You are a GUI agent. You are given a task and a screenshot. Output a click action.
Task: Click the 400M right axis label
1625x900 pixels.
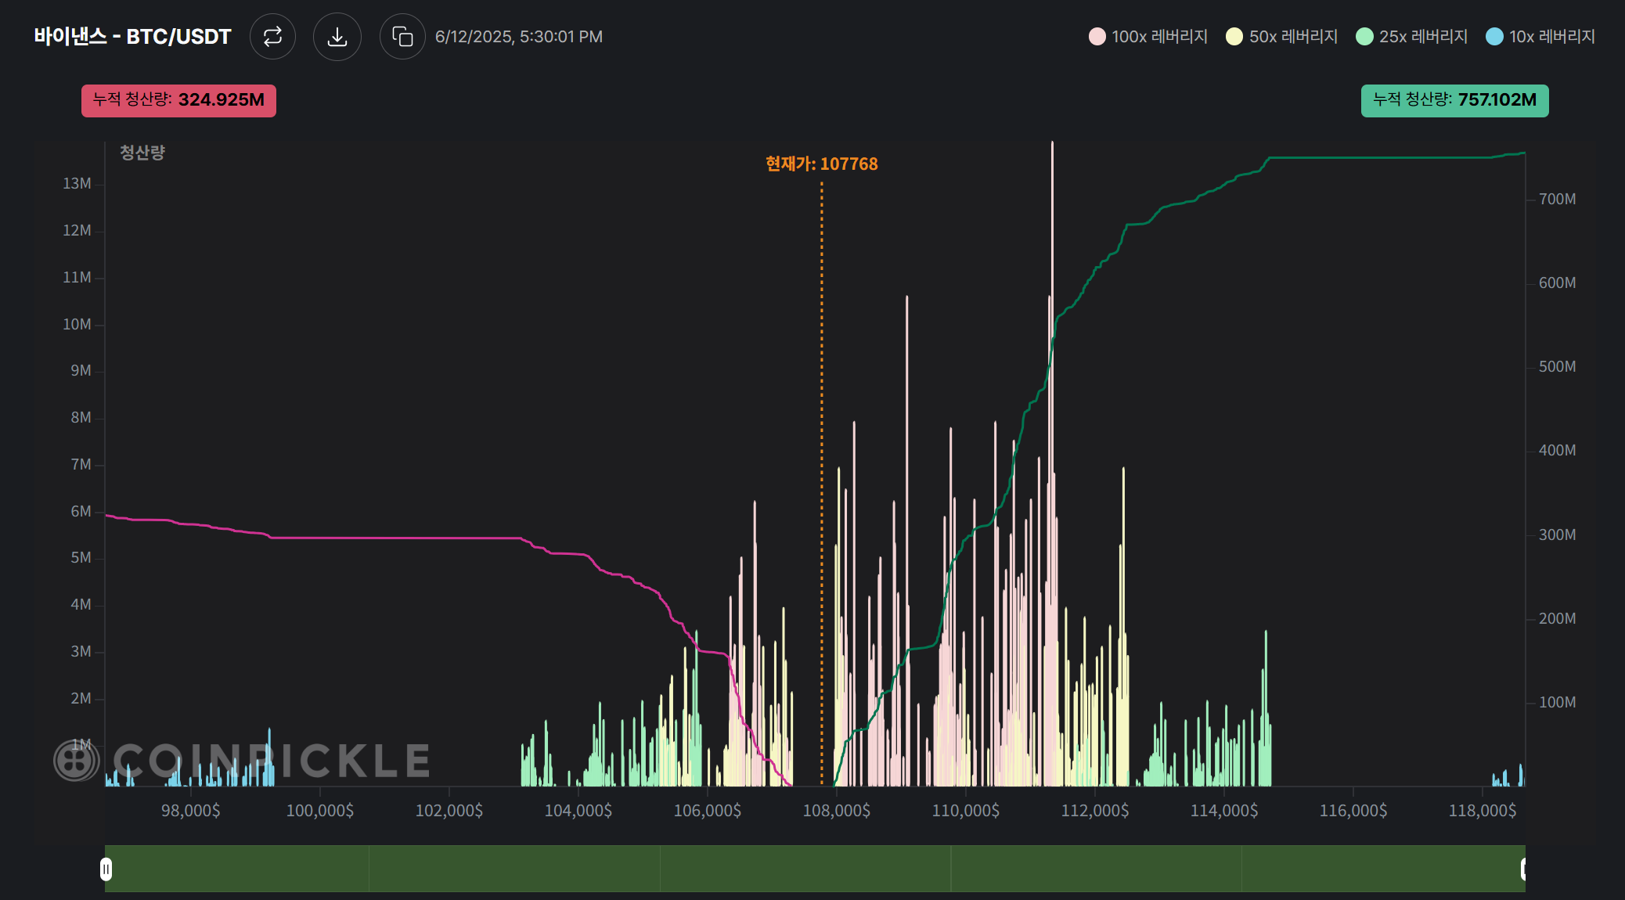pos(1557,450)
